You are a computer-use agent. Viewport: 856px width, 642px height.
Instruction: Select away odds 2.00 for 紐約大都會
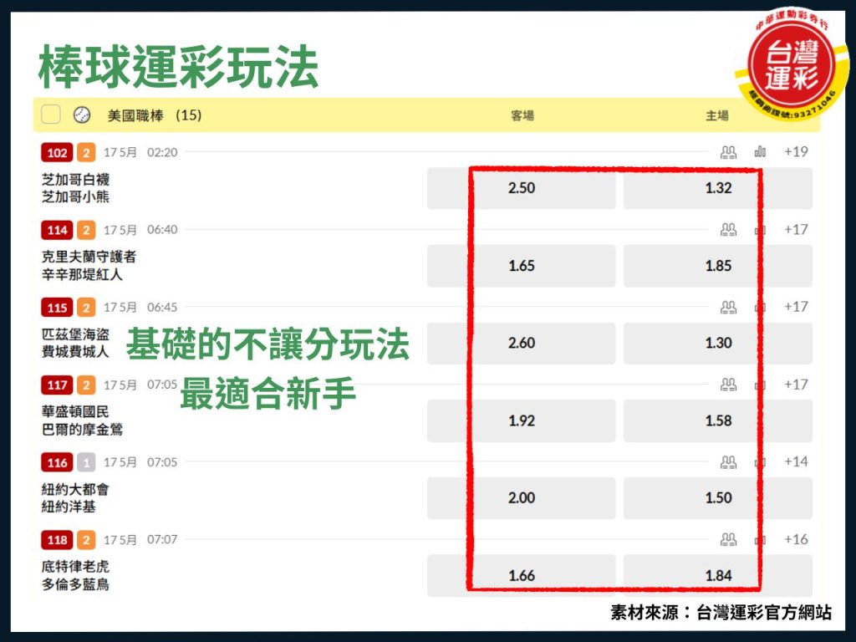coord(522,498)
